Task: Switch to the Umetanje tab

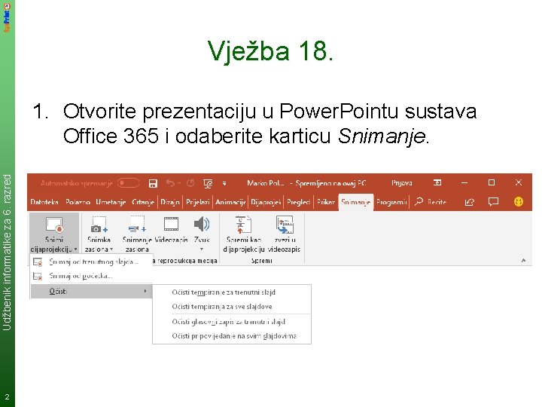Action: click(x=111, y=202)
